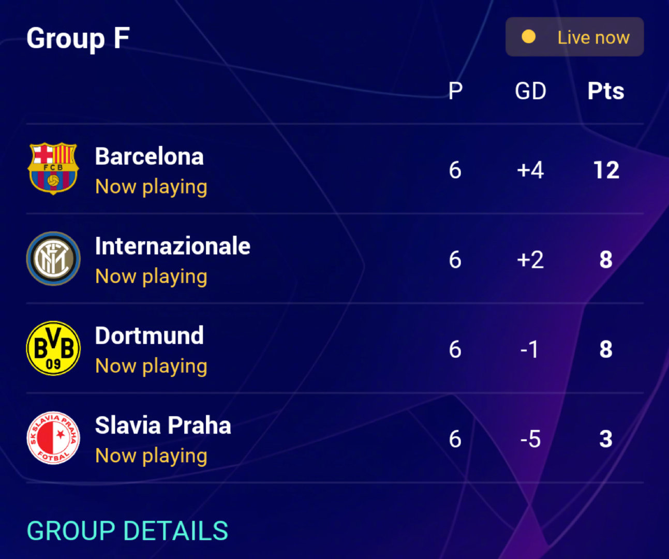Select the Slavia Praha team name
This screenshot has height=559, width=669.
click(x=162, y=425)
